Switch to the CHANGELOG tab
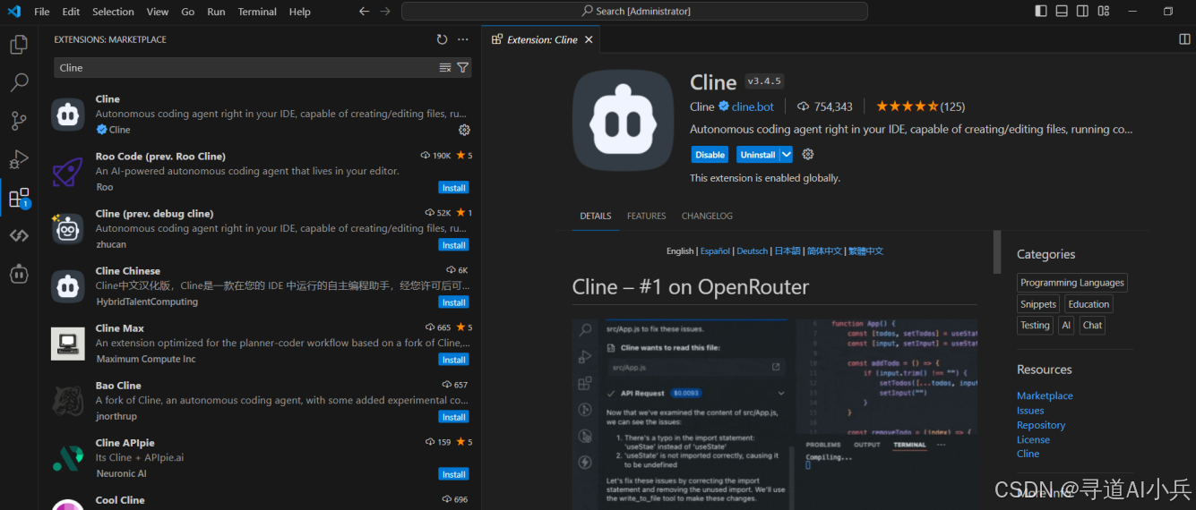The height and width of the screenshot is (510, 1196). (x=707, y=216)
